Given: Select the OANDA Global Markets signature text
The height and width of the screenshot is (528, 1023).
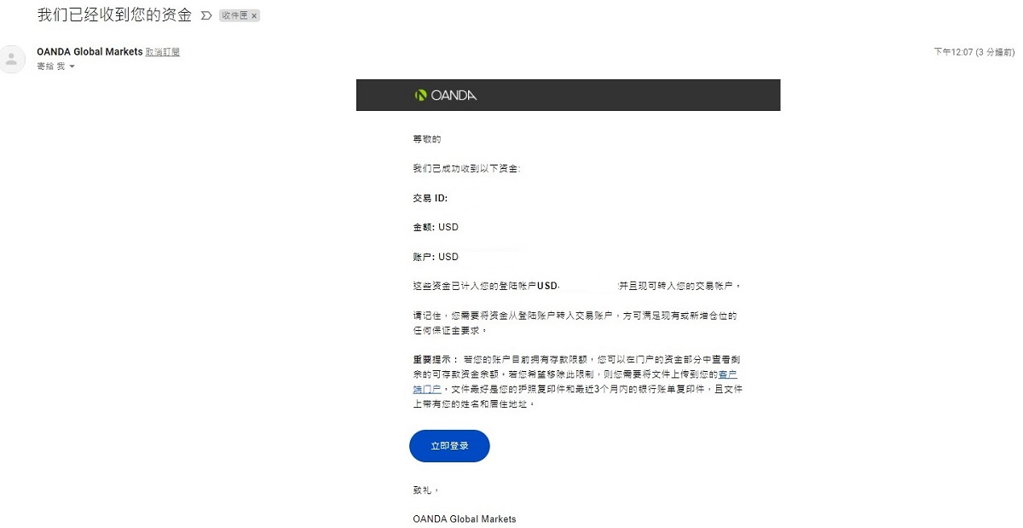Looking at the screenshot, I should 465,519.
